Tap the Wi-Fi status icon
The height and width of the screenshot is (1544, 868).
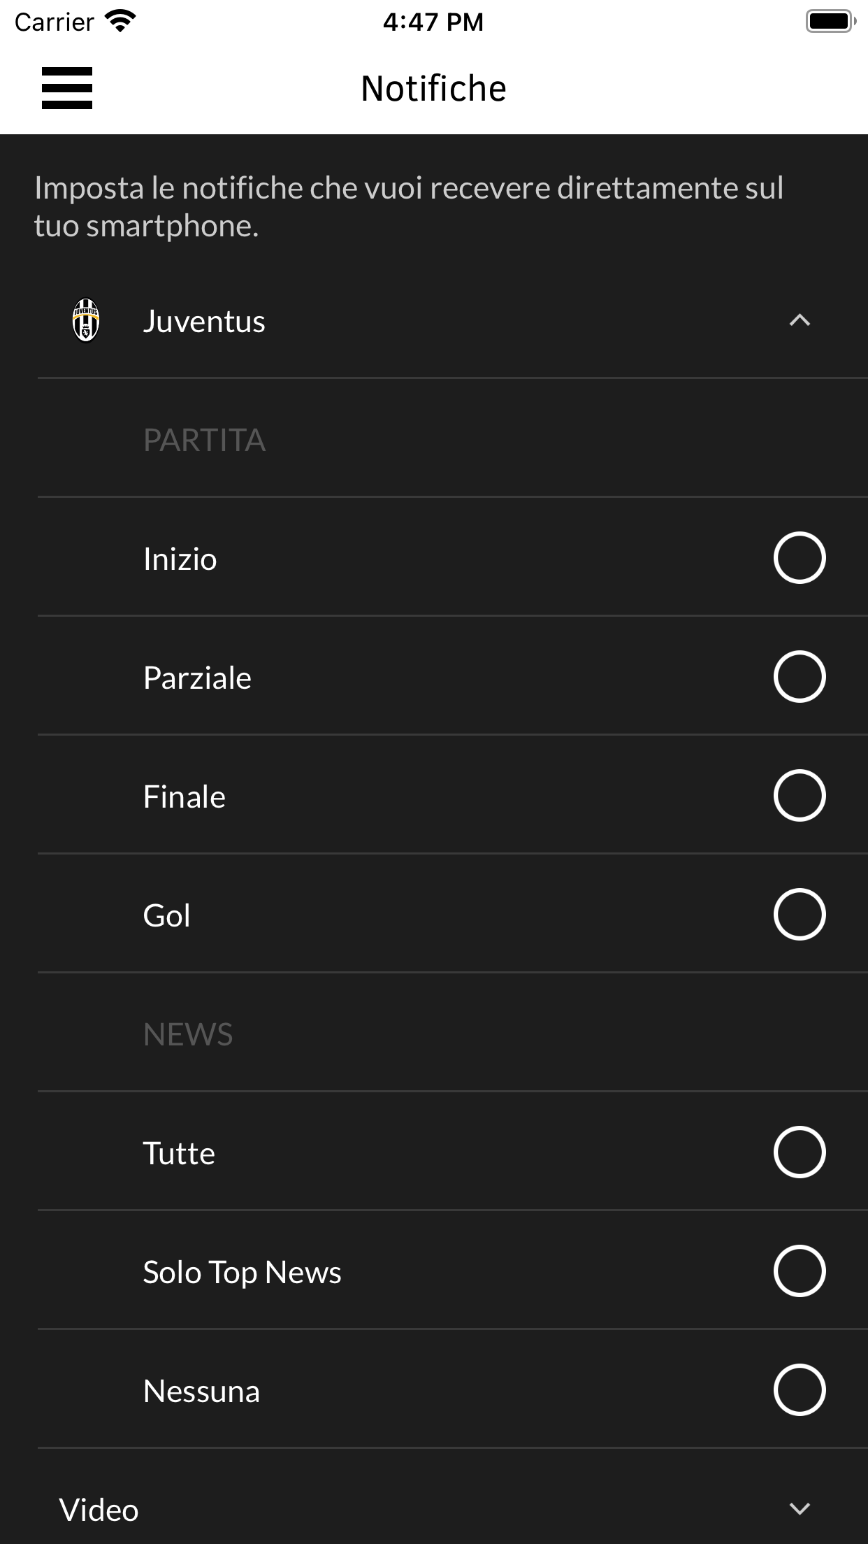(120, 22)
